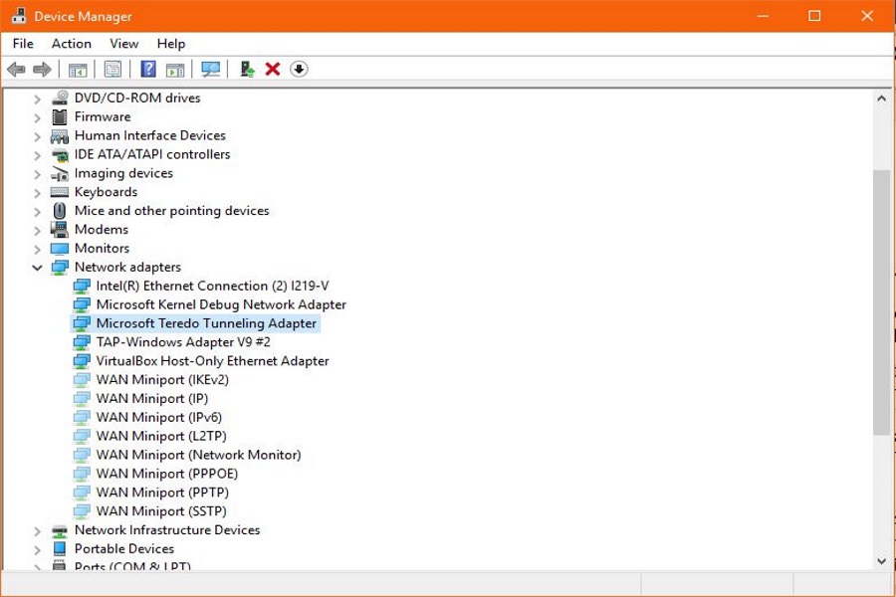Expand the IDE ATA/ATAPI controllers node
Screen dimensions: 896x597
[37, 155]
